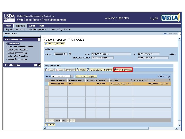Sort by Submitted column arrows
Image resolution: width=185 pixels, height=139 pixels.
(169, 80)
